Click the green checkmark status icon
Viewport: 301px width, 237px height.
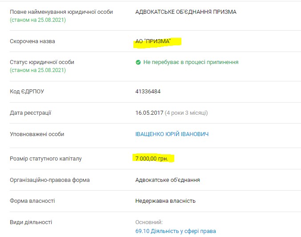click(138, 63)
